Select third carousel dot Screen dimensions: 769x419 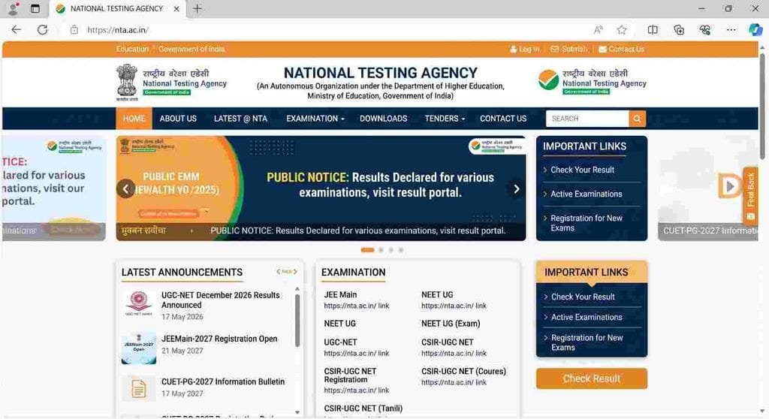(391, 250)
